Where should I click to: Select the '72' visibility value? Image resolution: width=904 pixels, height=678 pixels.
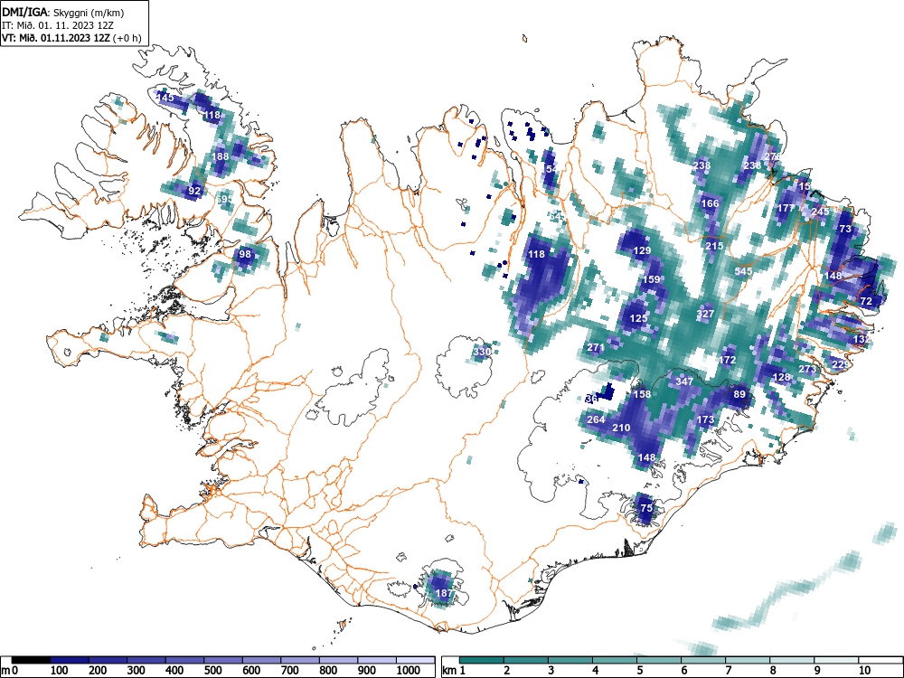(866, 301)
